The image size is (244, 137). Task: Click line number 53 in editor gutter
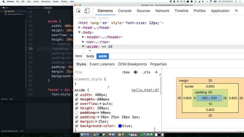click(30, 49)
